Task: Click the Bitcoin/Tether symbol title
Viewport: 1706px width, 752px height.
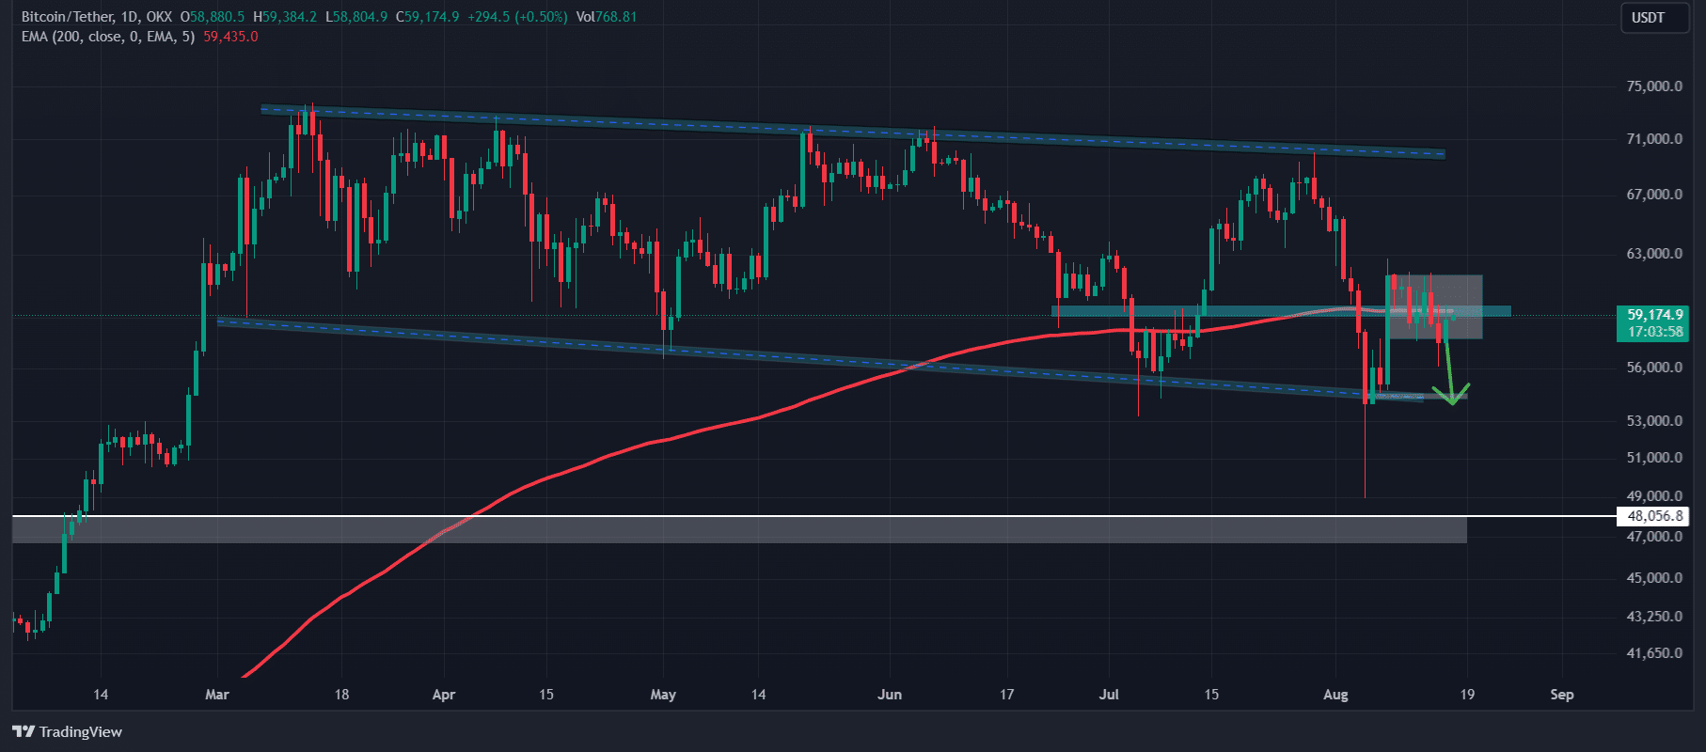Action: [x=68, y=17]
